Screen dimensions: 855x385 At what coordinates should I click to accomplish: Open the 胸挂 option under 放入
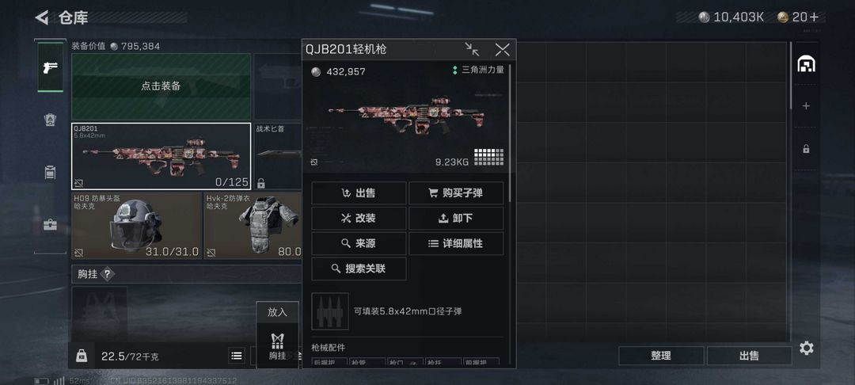point(278,346)
